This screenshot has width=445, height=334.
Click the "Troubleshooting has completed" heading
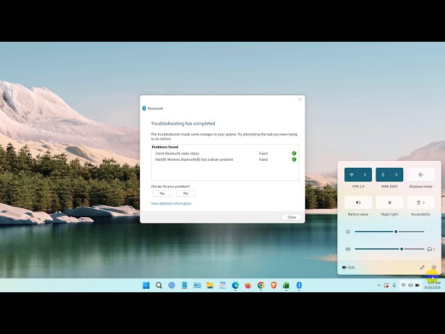point(183,124)
